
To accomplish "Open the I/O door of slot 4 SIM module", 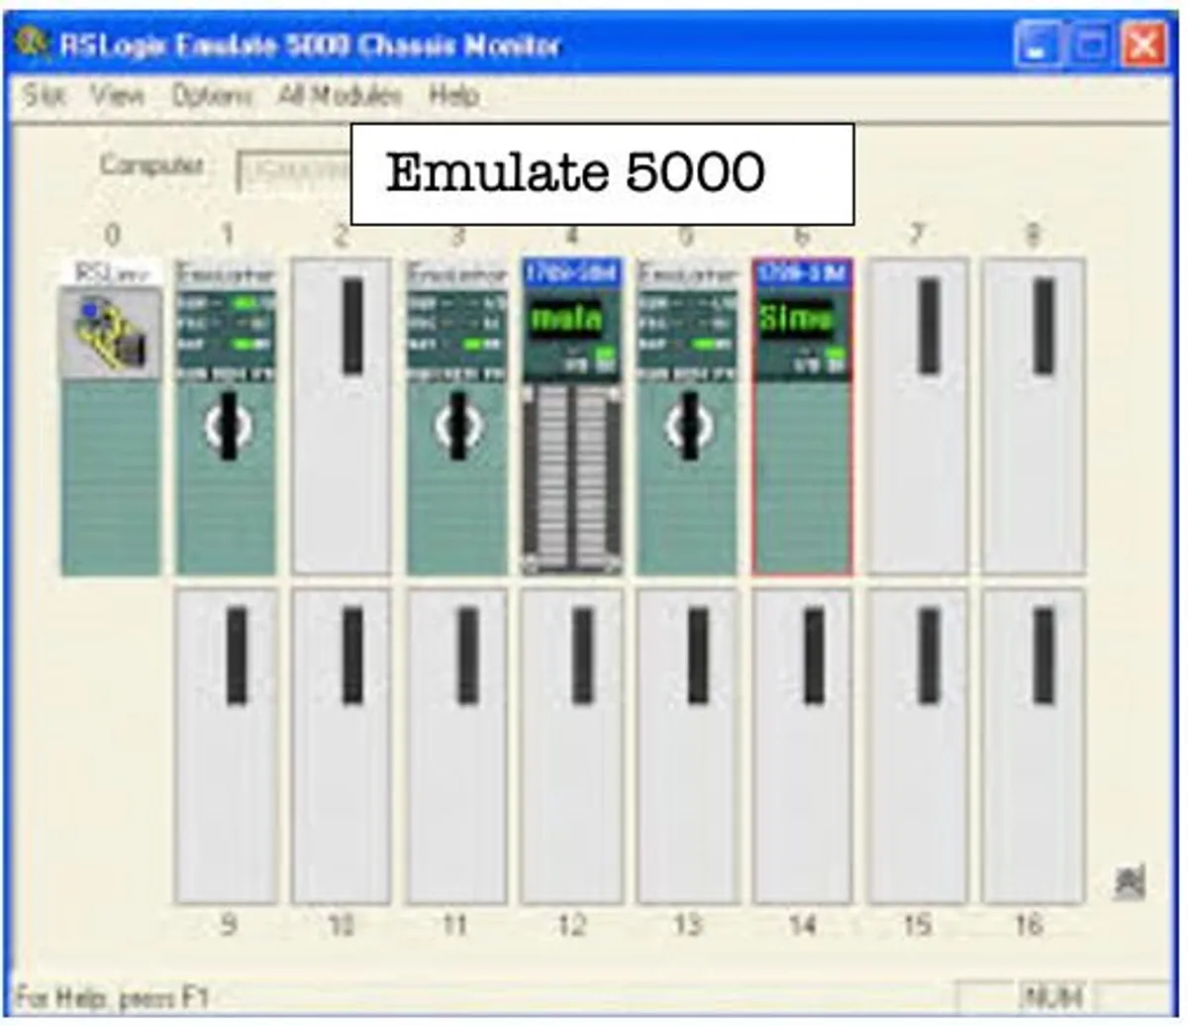I will click(x=572, y=479).
